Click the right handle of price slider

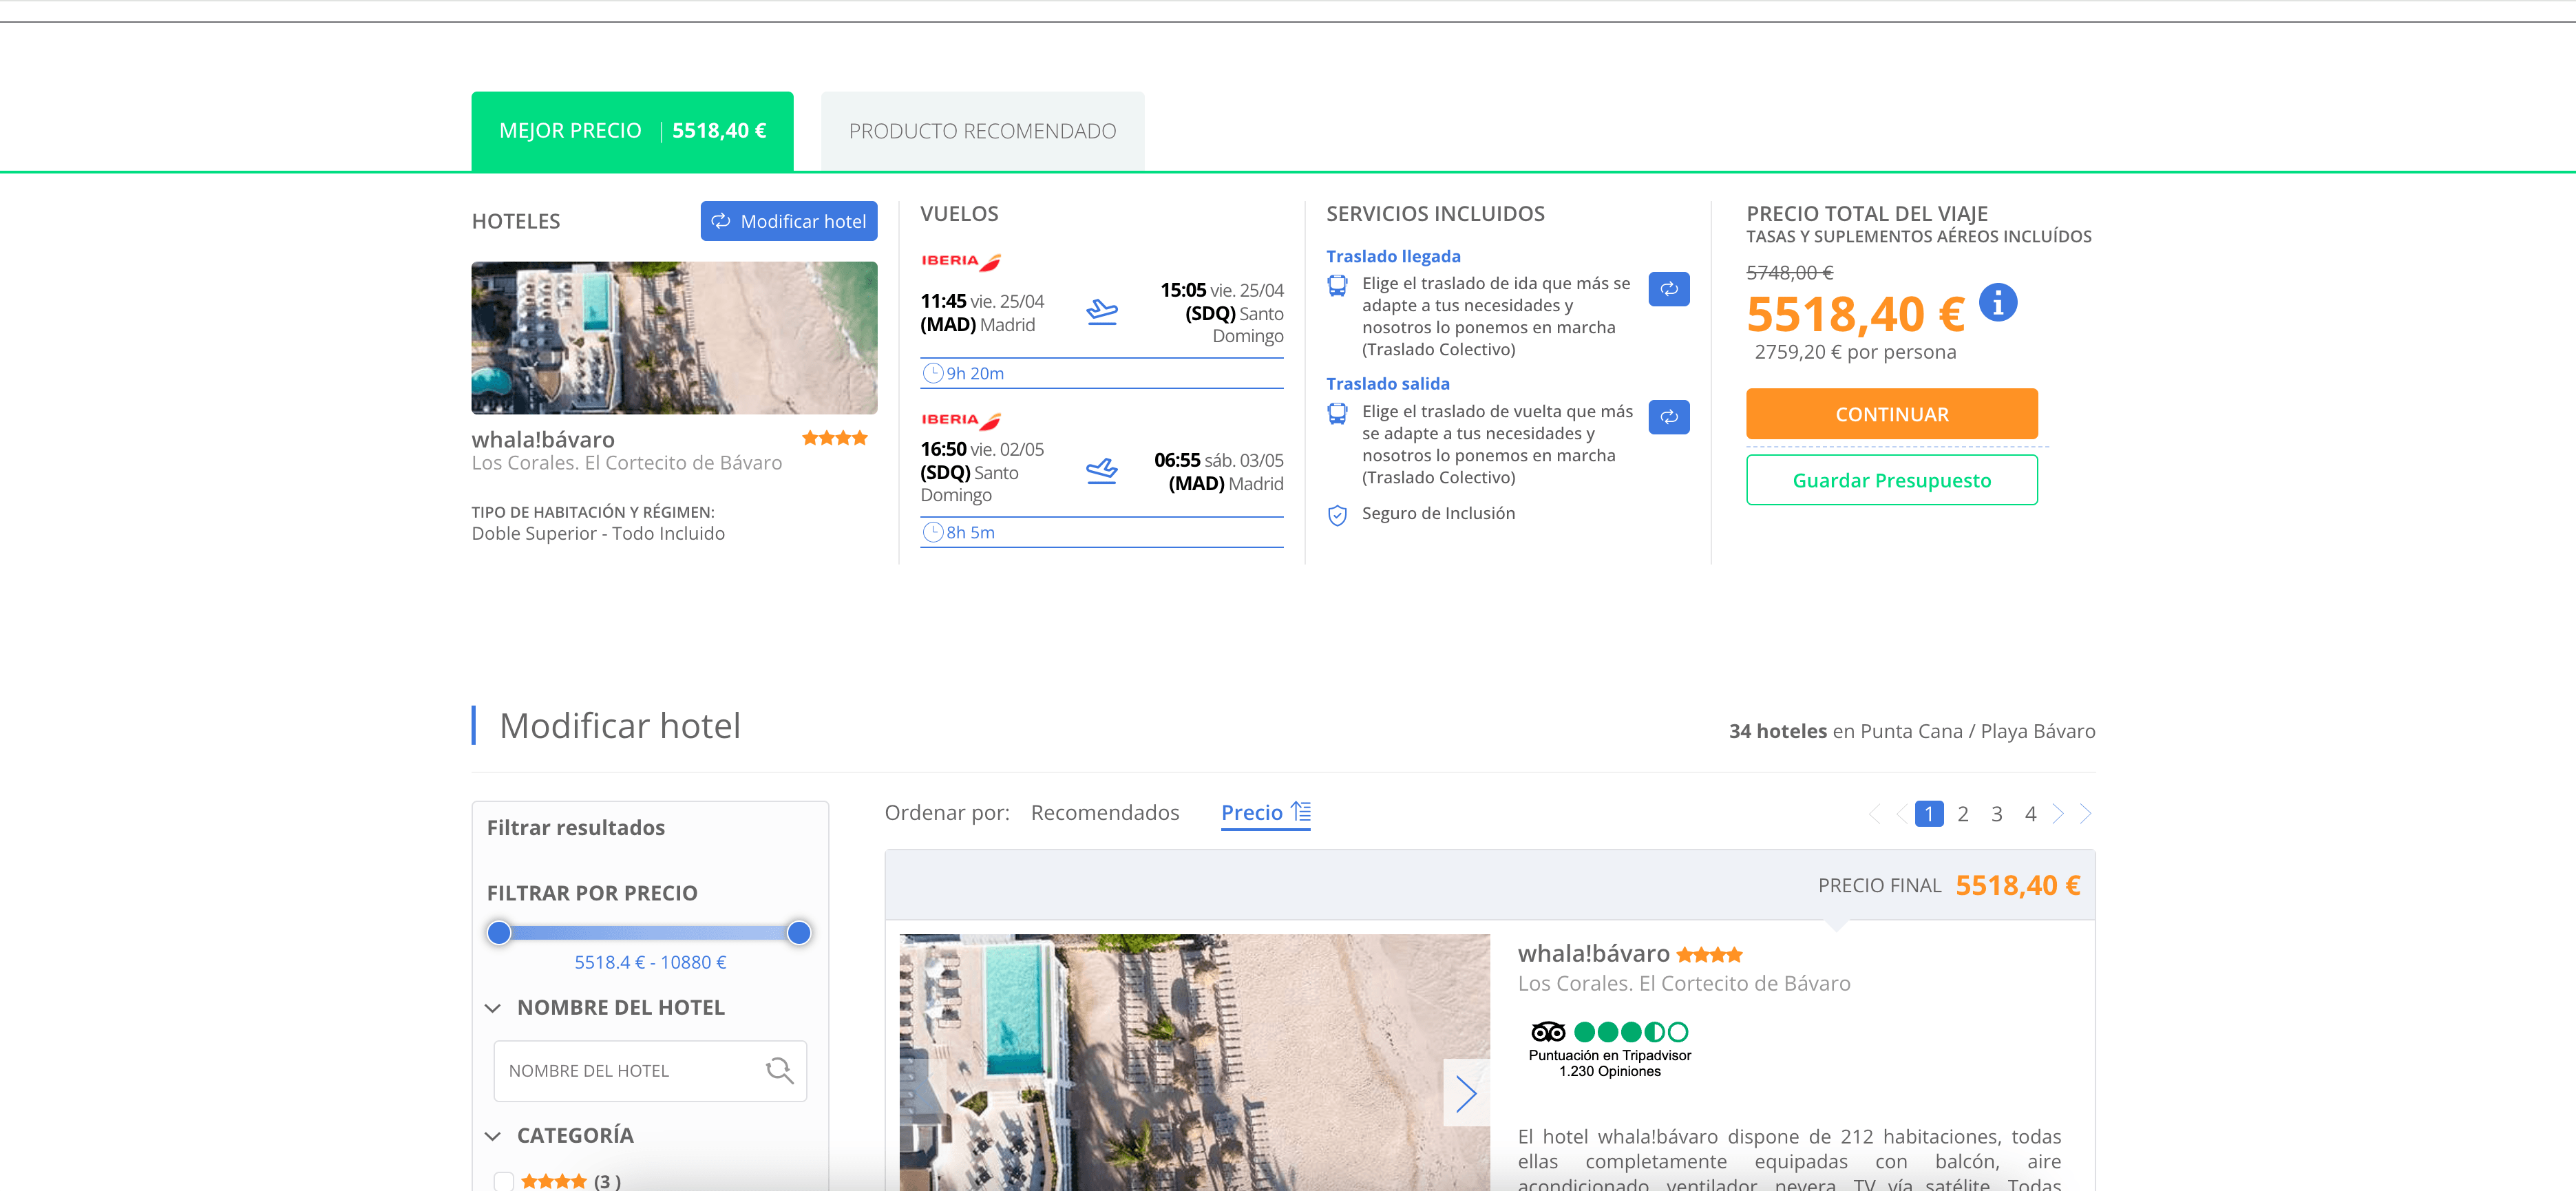798,933
